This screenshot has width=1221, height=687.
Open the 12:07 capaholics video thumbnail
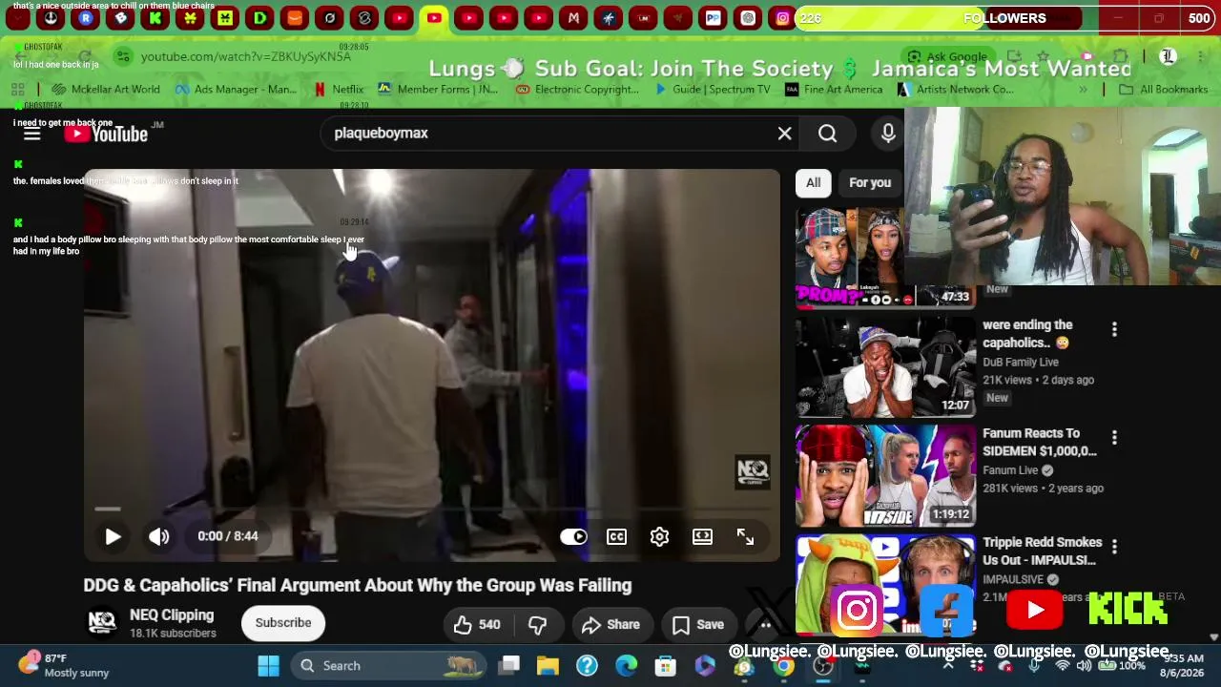click(x=885, y=367)
